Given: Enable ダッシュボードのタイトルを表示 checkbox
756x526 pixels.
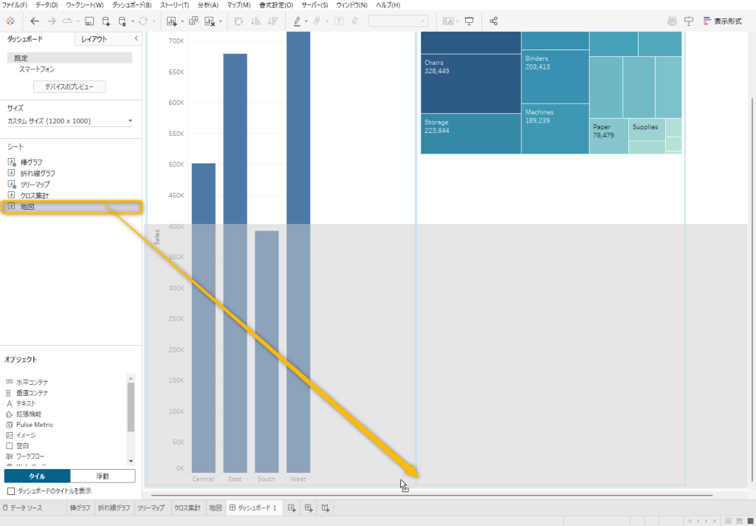Looking at the screenshot, I should point(10,491).
